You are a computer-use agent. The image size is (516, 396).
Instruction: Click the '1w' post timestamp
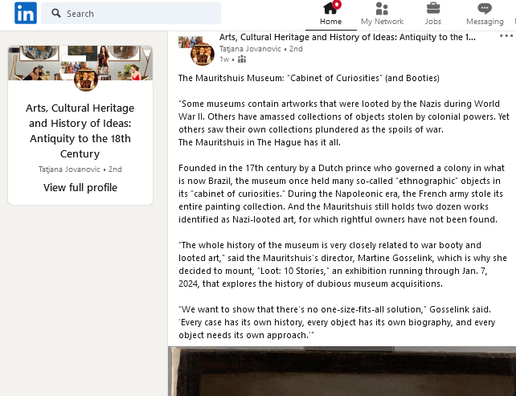click(224, 59)
